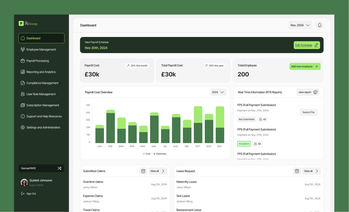Click the Scarlett Johnsonn profile picture

coord(24,182)
